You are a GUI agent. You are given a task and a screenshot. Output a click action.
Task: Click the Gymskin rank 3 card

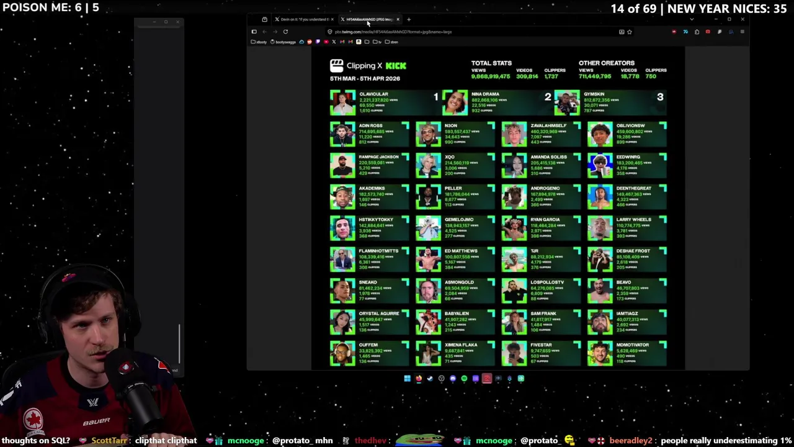click(610, 102)
